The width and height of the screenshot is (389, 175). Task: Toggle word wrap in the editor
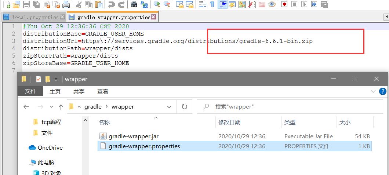[x=203, y=4]
